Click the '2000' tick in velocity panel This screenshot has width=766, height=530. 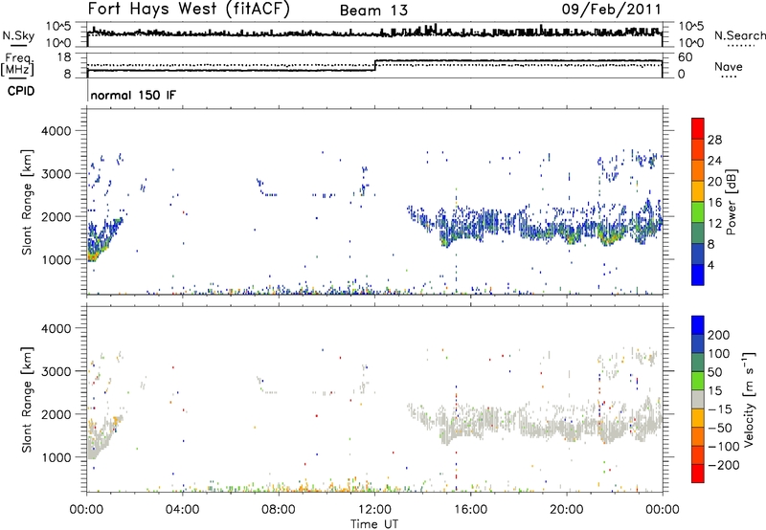(x=56, y=414)
